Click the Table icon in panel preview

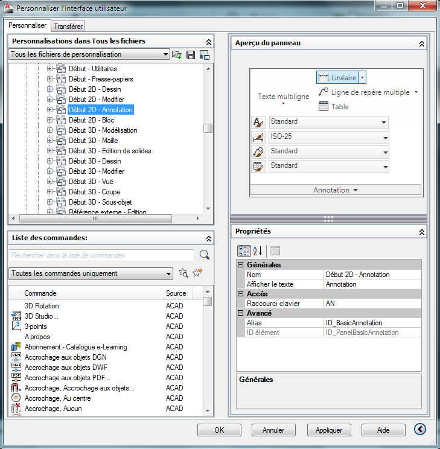point(324,107)
